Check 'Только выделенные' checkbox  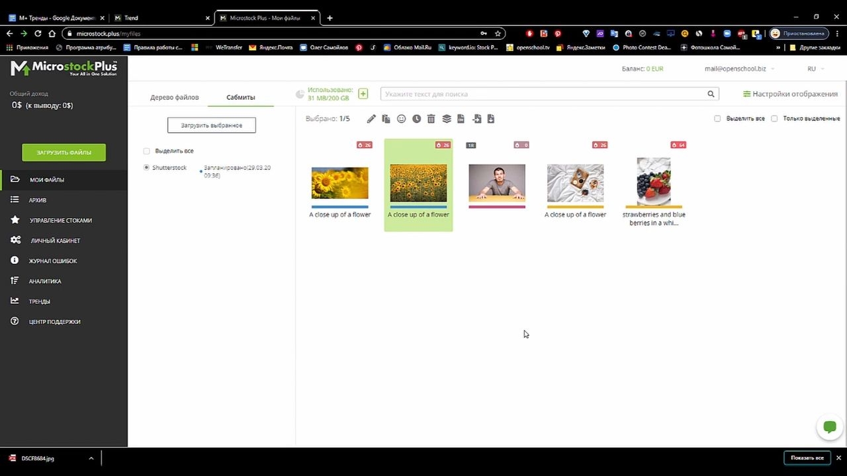[774, 119]
